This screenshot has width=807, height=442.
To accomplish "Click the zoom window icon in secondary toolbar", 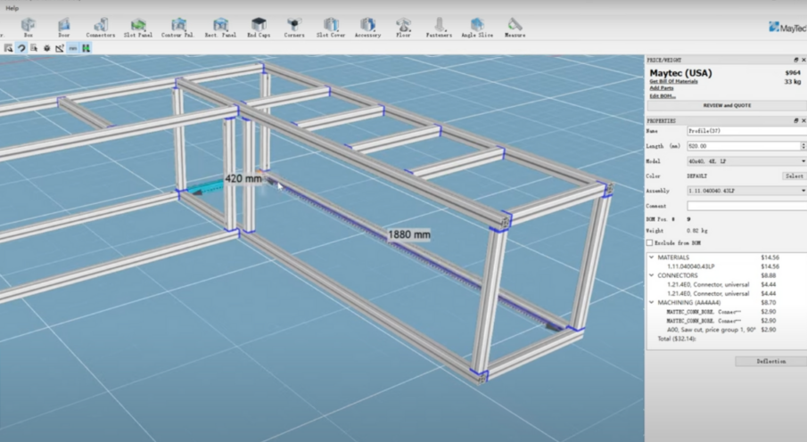I will point(8,48).
